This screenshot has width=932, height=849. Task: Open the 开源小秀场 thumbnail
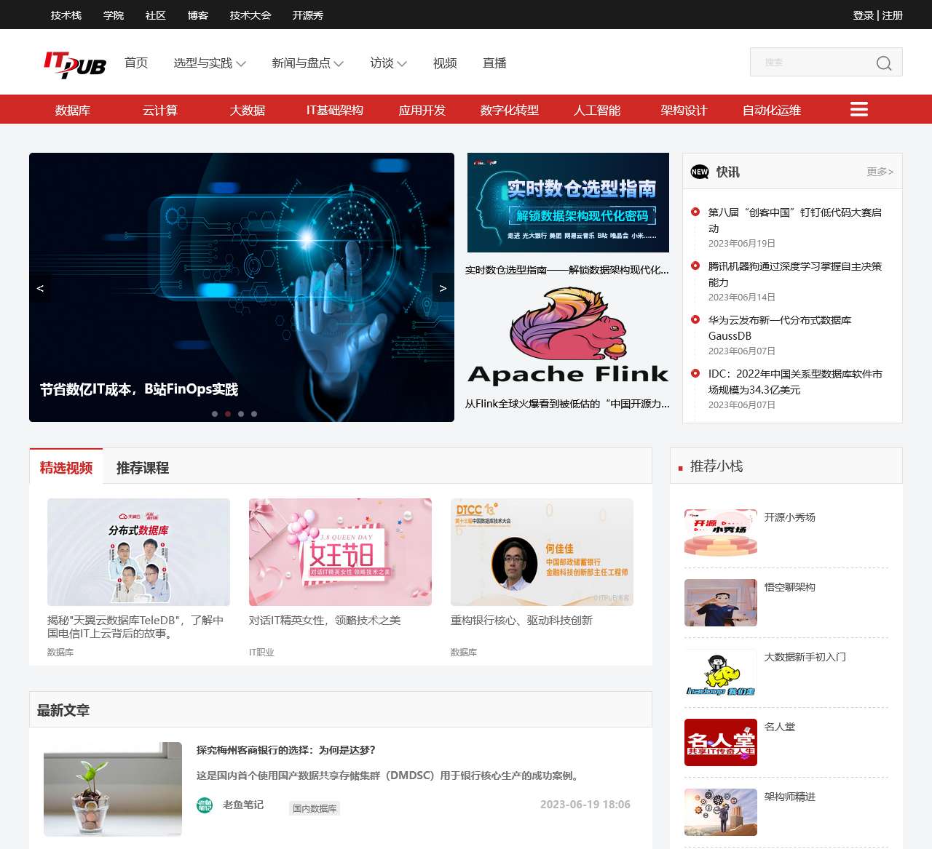click(721, 533)
